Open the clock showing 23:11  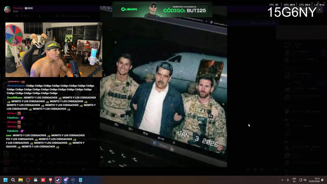click(x=314, y=180)
